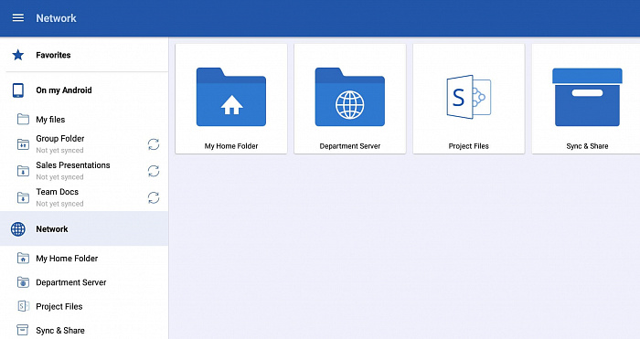Select On my Android section
Viewport: 640px width, 339px height.
[x=84, y=90]
